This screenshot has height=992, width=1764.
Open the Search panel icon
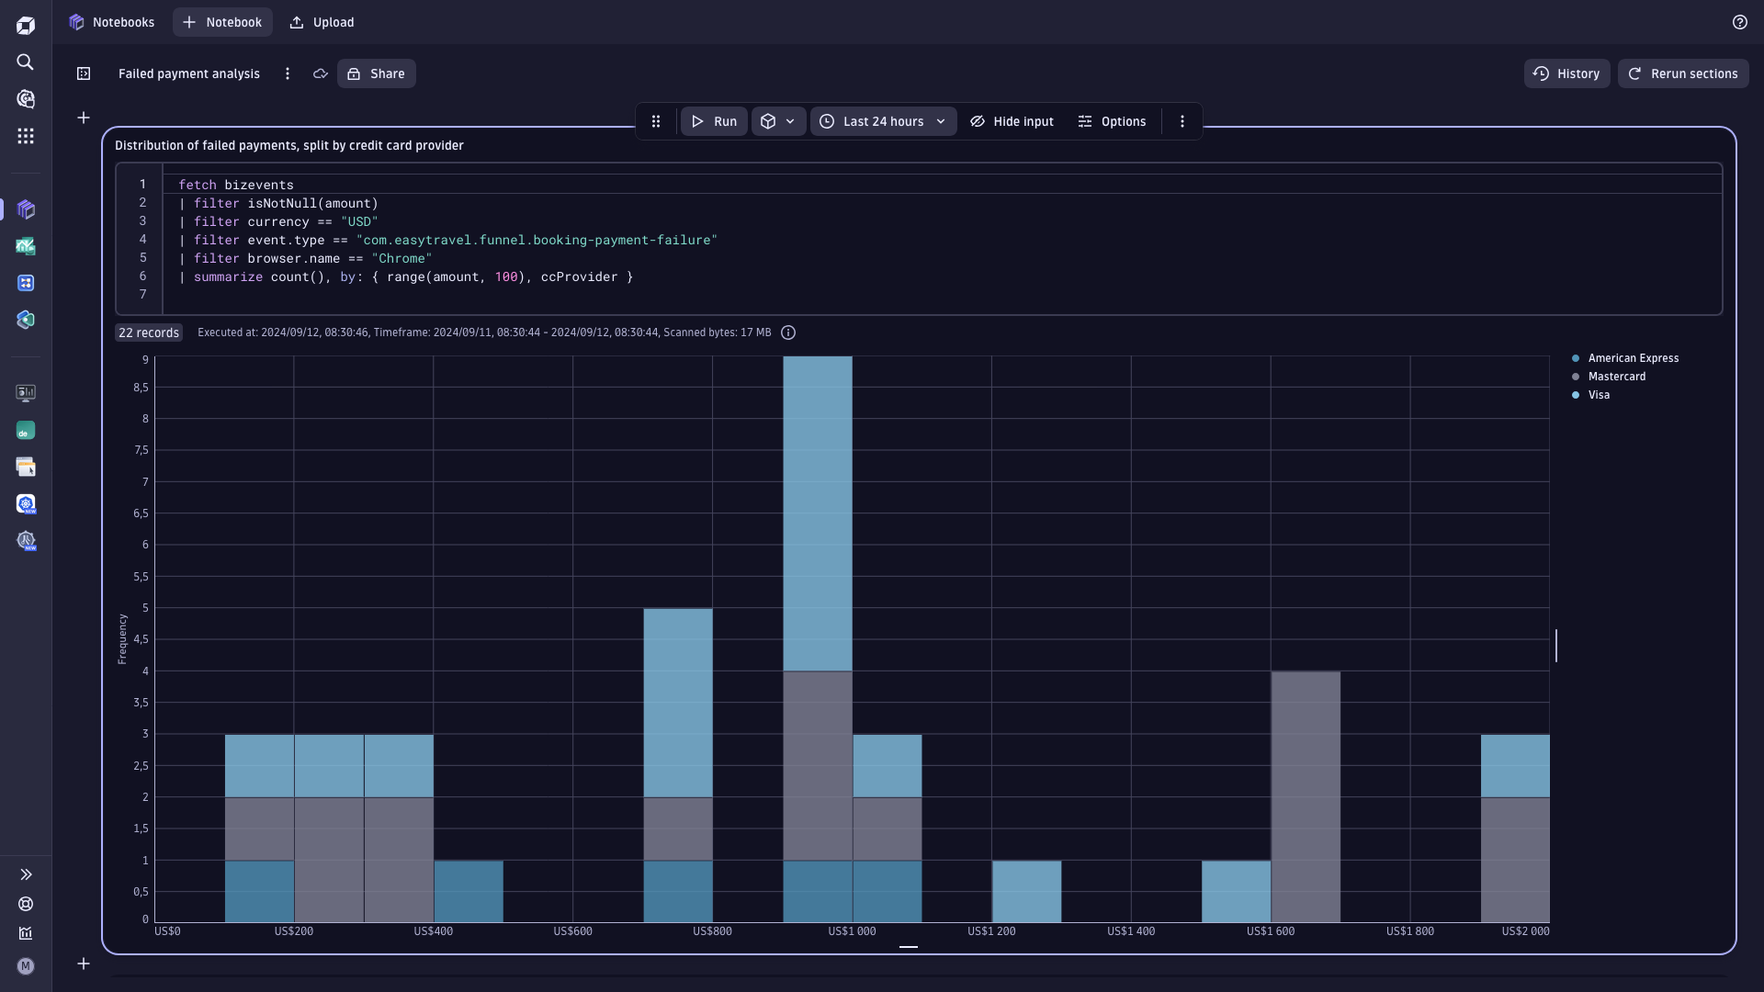pos(27,62)
